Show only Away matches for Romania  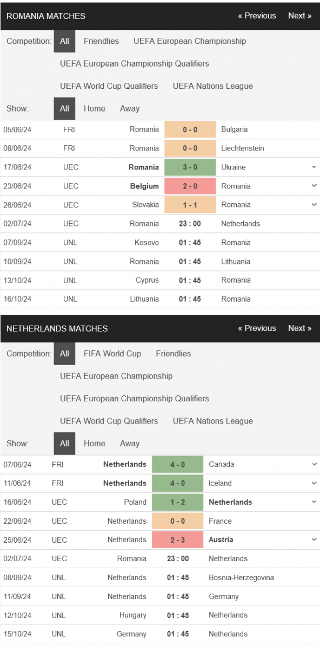130,108
